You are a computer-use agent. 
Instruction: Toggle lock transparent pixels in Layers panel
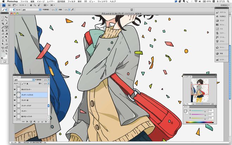[20, 84]
